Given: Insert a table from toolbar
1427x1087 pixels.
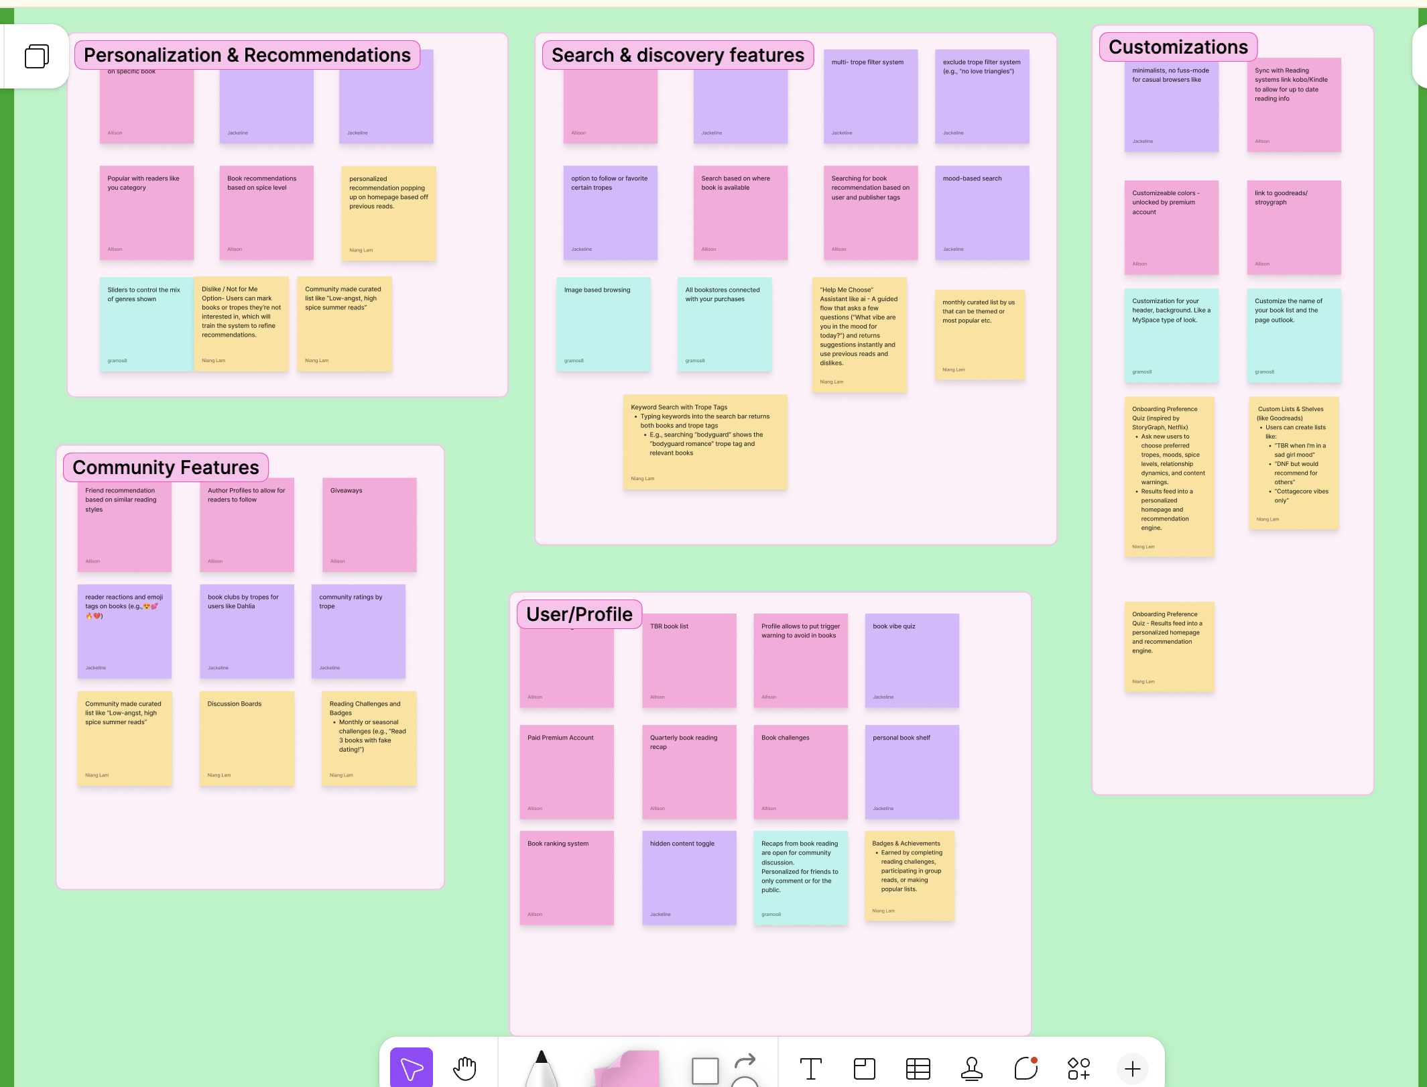Looking at the screenshot, I should (918, 1068).
